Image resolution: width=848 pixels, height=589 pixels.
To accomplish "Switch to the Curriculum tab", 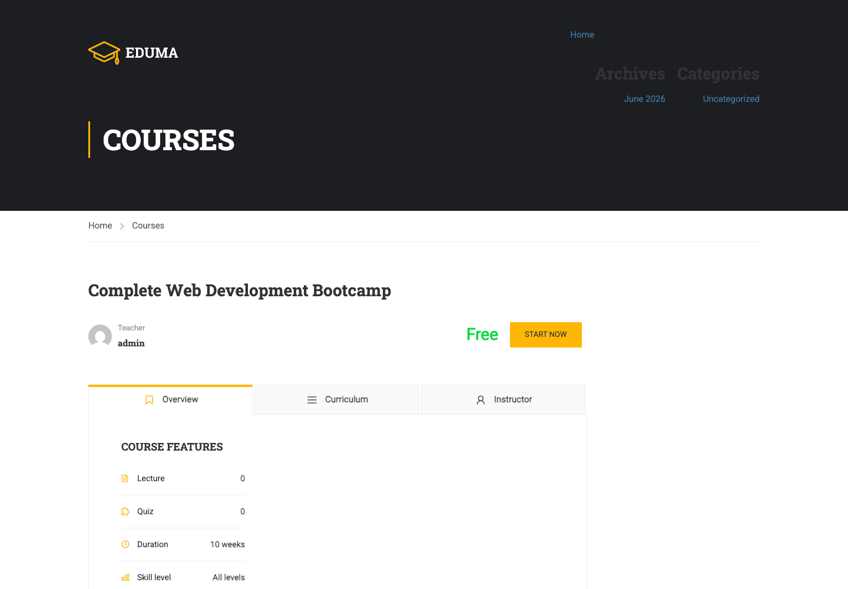I will tap(337, 399).
